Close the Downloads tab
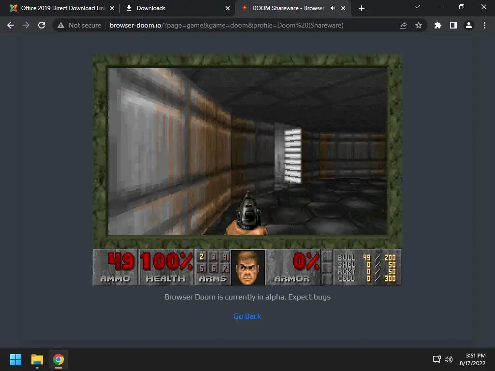Screen dimensions: 495x371 228,8
